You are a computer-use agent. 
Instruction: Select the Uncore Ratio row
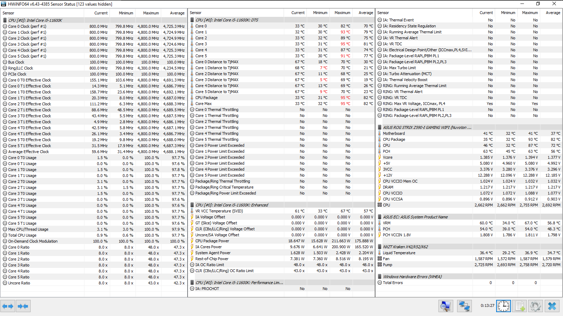[x=94, y=283]
